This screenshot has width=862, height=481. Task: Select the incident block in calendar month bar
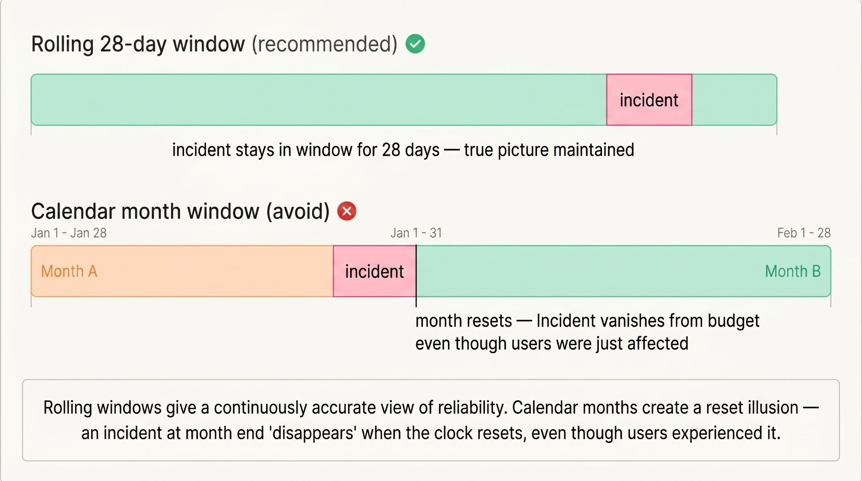click(x=374, y=271)
